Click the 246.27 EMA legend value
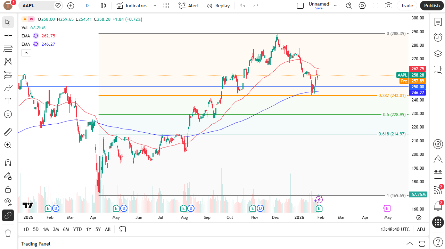Viewport: 445px width, 249px height. click(48, 44)
